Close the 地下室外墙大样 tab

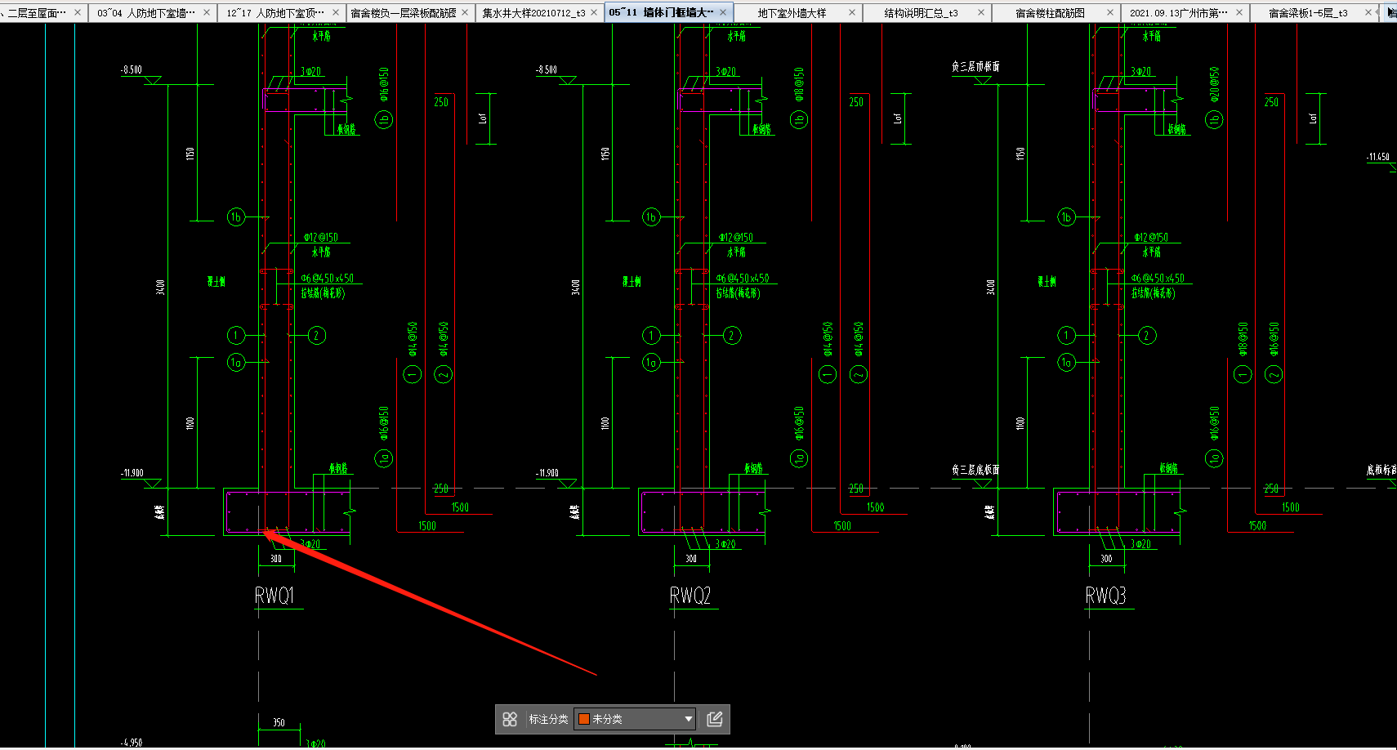pos(852,12)
